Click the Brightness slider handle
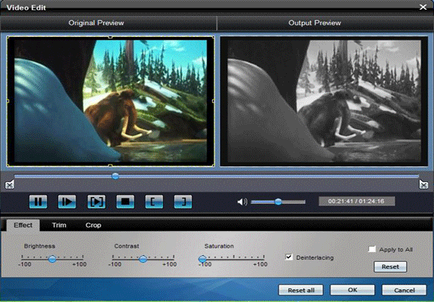 click(x=52, y=259)
